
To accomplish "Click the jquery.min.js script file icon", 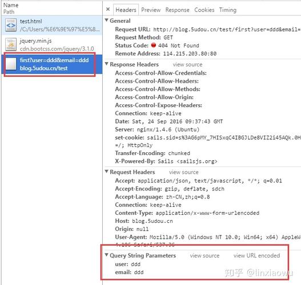I will pos(11,44).
